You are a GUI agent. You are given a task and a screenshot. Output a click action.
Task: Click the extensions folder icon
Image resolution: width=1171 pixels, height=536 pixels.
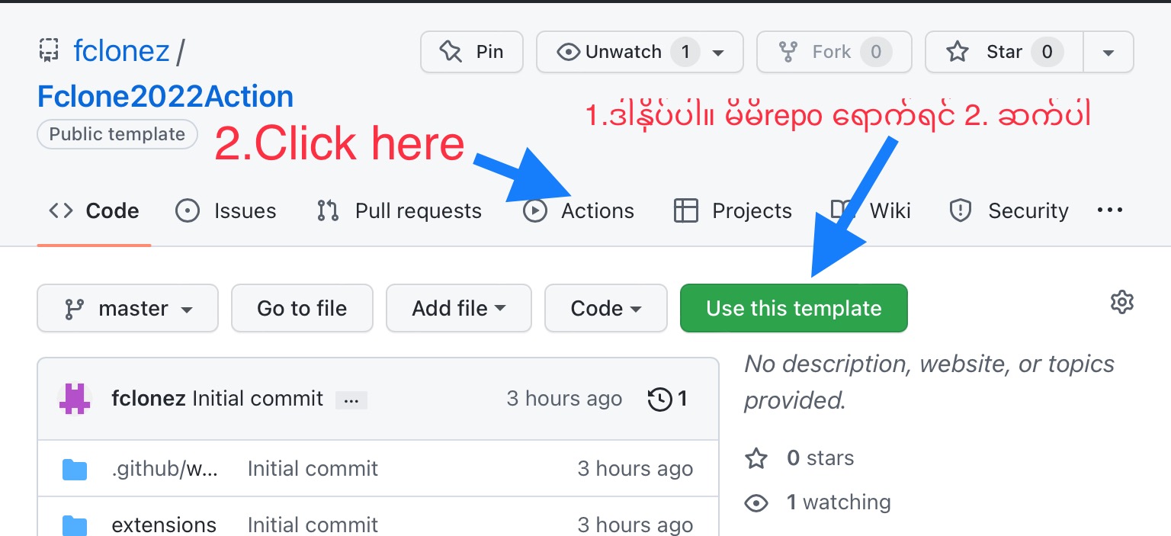(x=75, y=525)
